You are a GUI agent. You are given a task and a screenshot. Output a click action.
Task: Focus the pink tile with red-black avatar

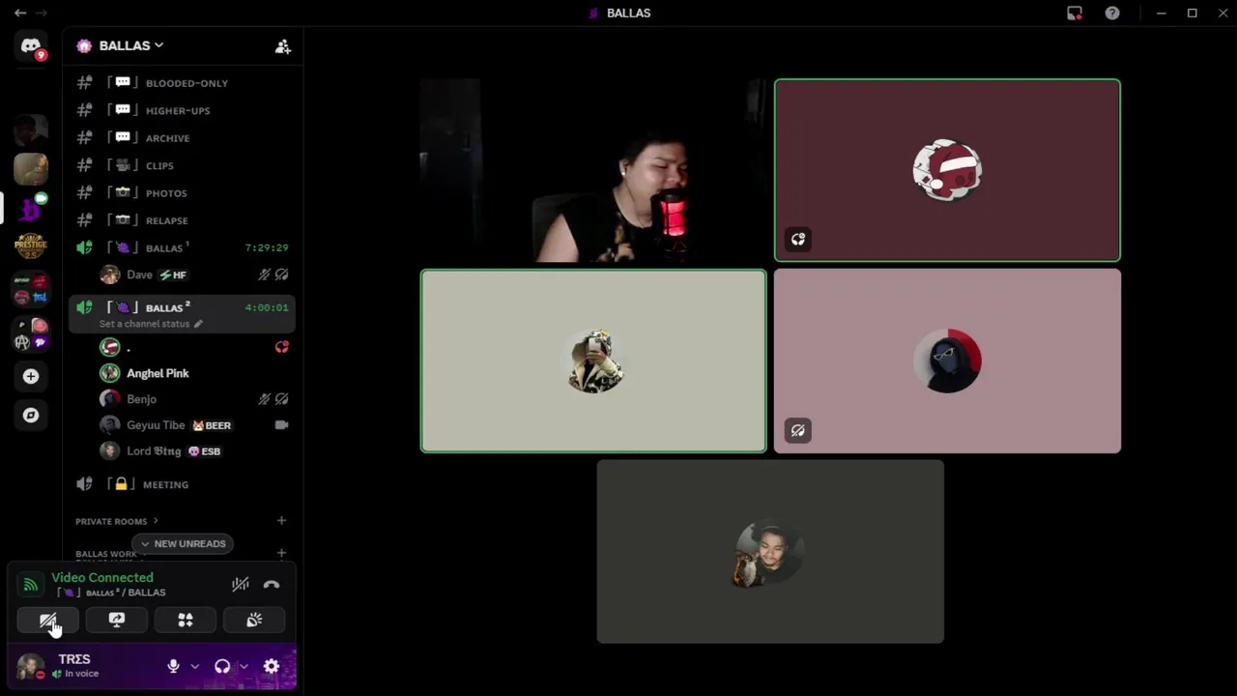click(947, 361)
